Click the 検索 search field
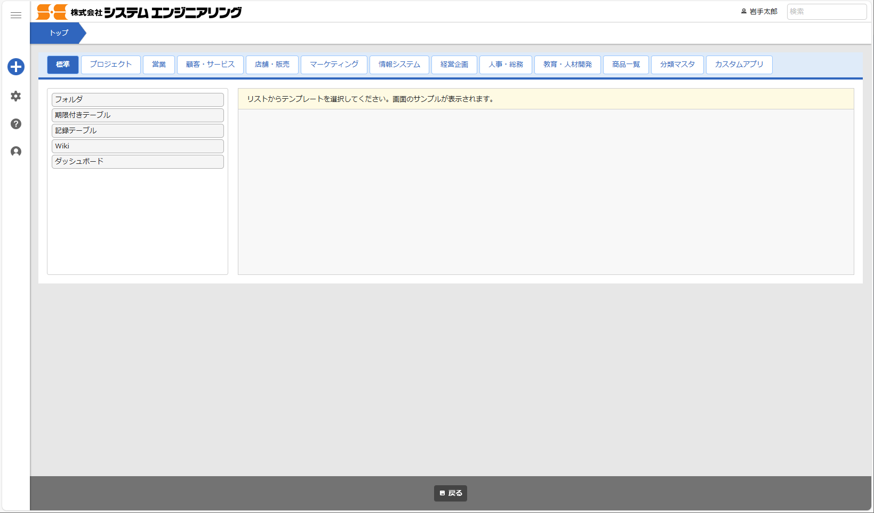874x513 pixels. coord(826,11)
